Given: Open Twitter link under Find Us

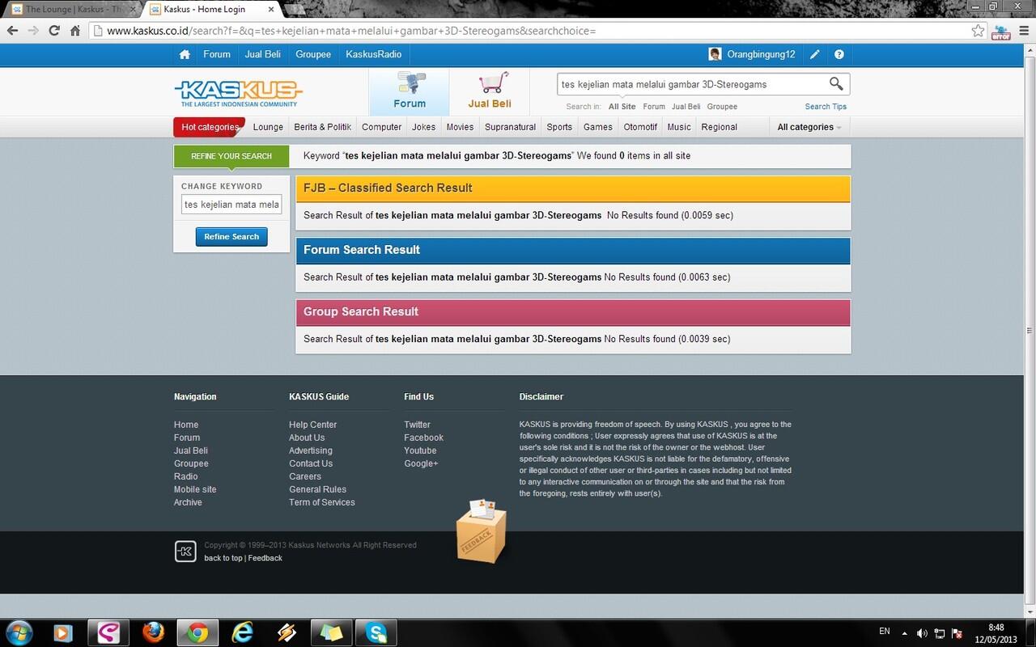Looking at the screenshot, I should (418, 425).
